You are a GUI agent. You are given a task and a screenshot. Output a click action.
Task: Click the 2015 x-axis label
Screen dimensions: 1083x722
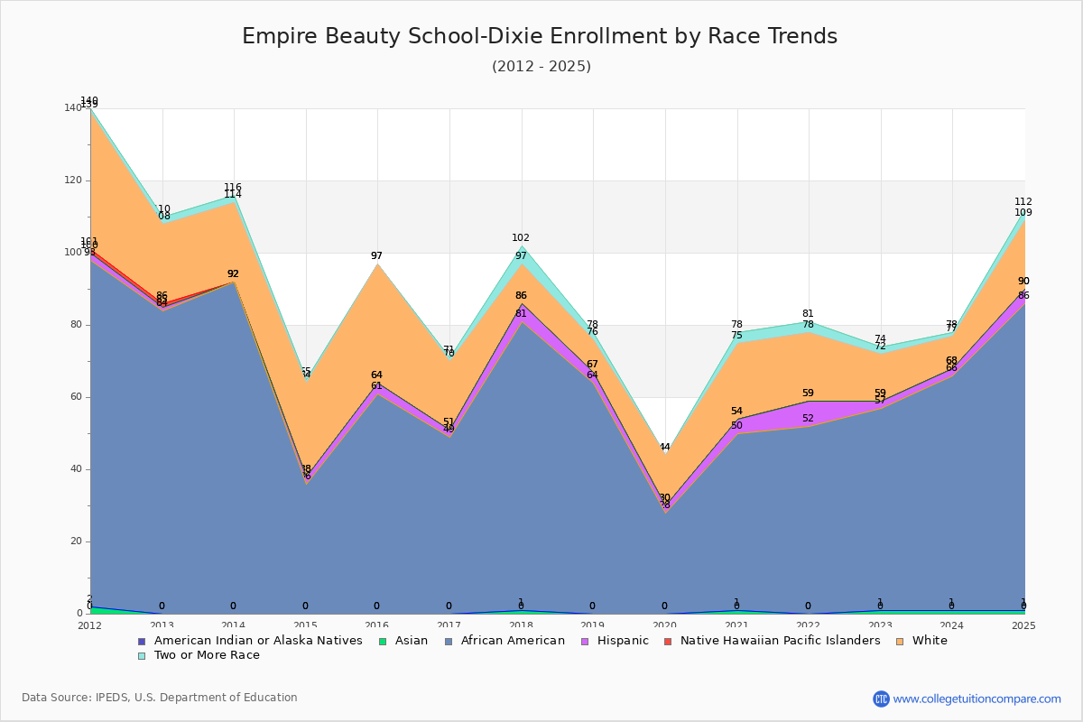coord(306,625)
